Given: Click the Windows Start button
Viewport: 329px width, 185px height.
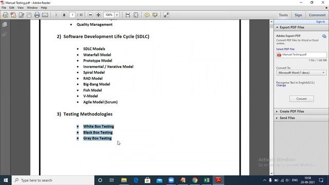Looking at the screenshot, I should coord(6,180).
